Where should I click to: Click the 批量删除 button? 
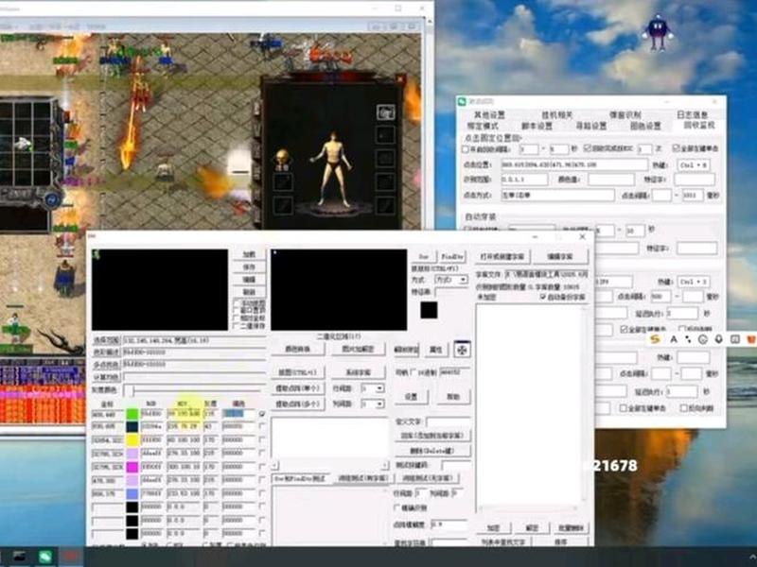(571, 528)
